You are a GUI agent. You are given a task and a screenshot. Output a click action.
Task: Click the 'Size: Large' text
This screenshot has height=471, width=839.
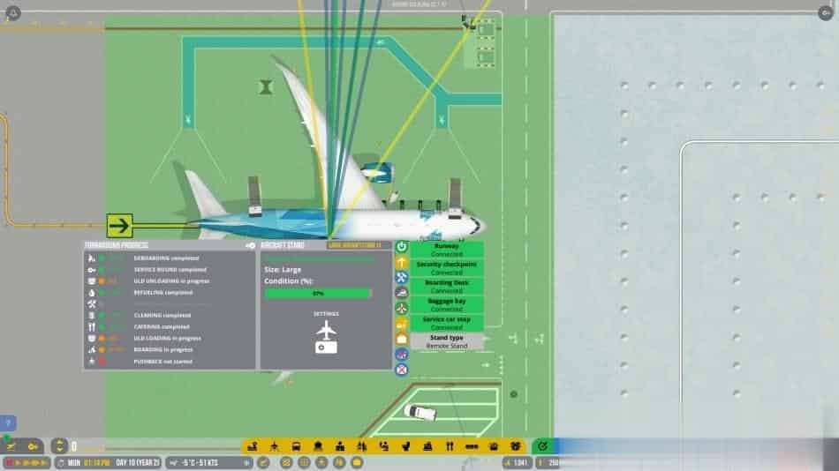point(283,269)
